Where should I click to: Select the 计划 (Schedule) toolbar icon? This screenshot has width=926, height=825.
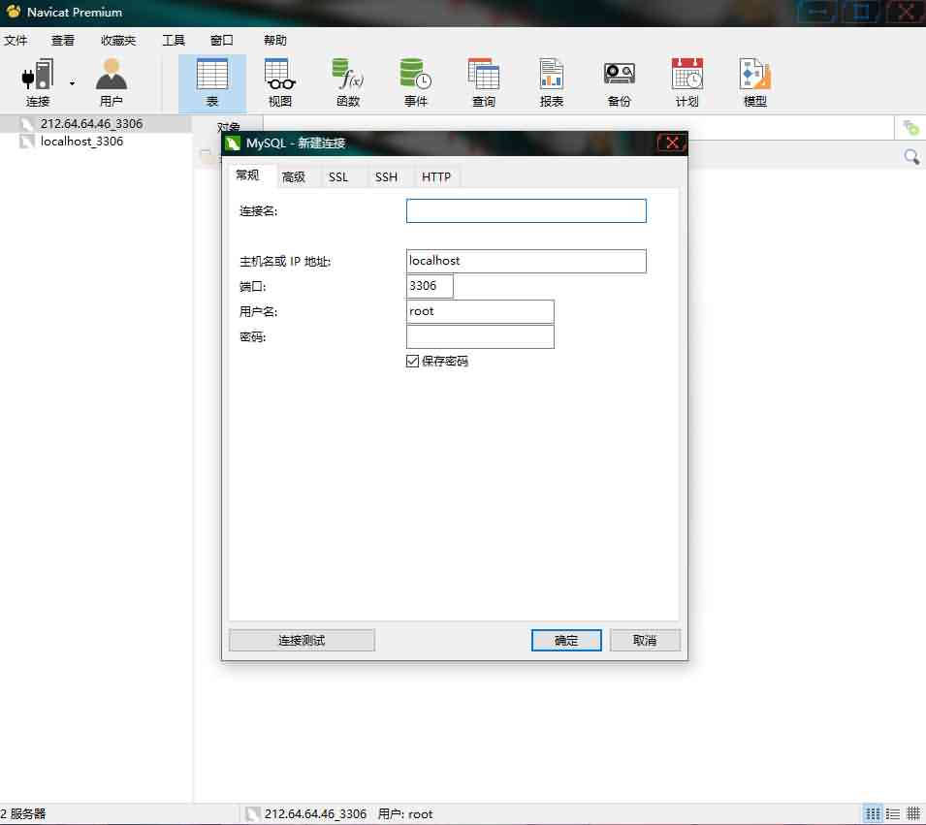(687, 82)
